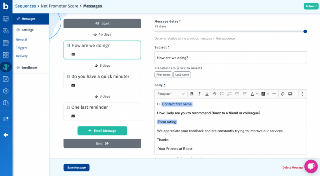Image resolution: width=320 pixels, height=176 pixels.
Task: Go to Net Promoter Score breadcrumb
Action: (x=60, y=6)
